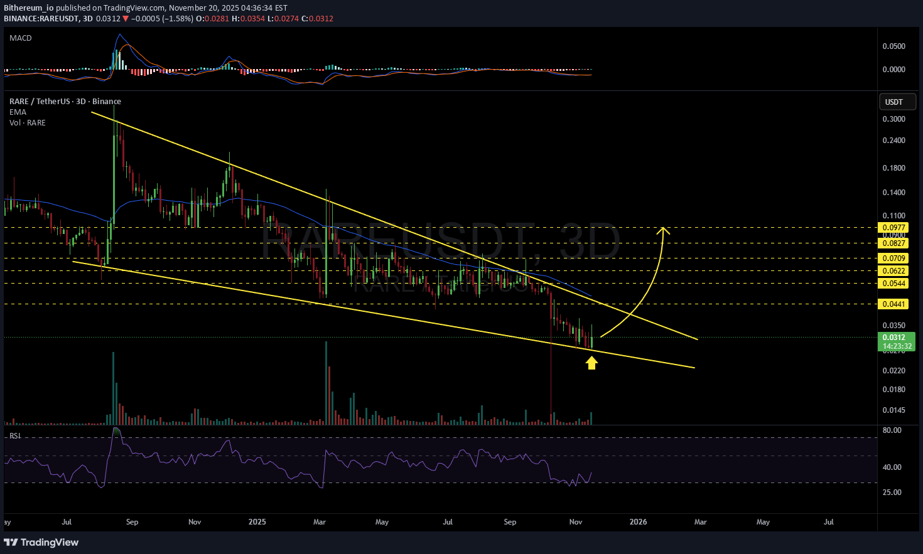Viewport: 923px width, 554px height.
Task: Click the TradingView logo in bottom corner
Action: click(x=41, y=542)
